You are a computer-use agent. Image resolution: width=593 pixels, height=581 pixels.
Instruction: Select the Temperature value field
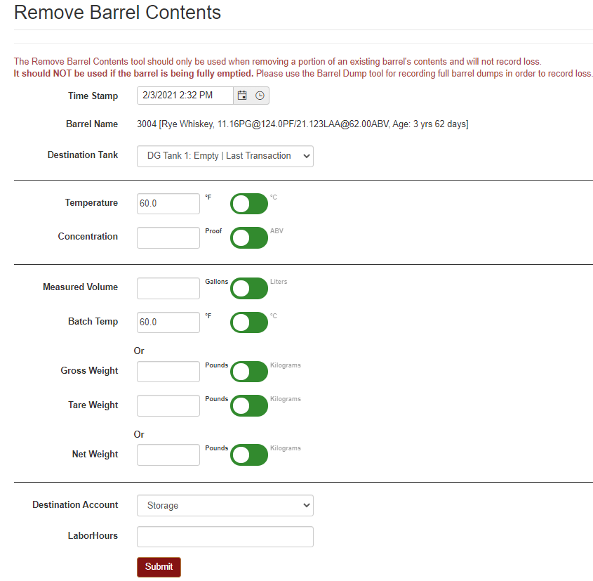pyautogui.click(x=168, y=204)
